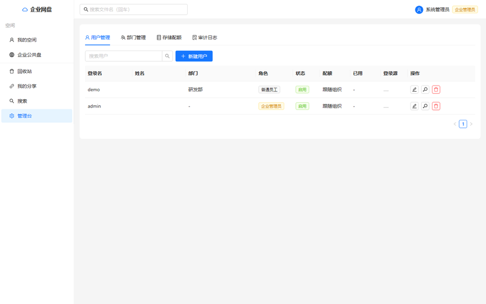Viewport: 486px width, 304px height.
Task: Select page 1 in pagination
Action: pos(463,124)
